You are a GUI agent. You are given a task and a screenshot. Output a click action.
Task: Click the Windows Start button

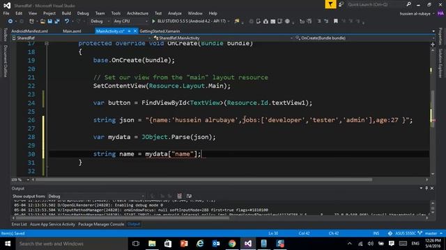coord(8,244)
